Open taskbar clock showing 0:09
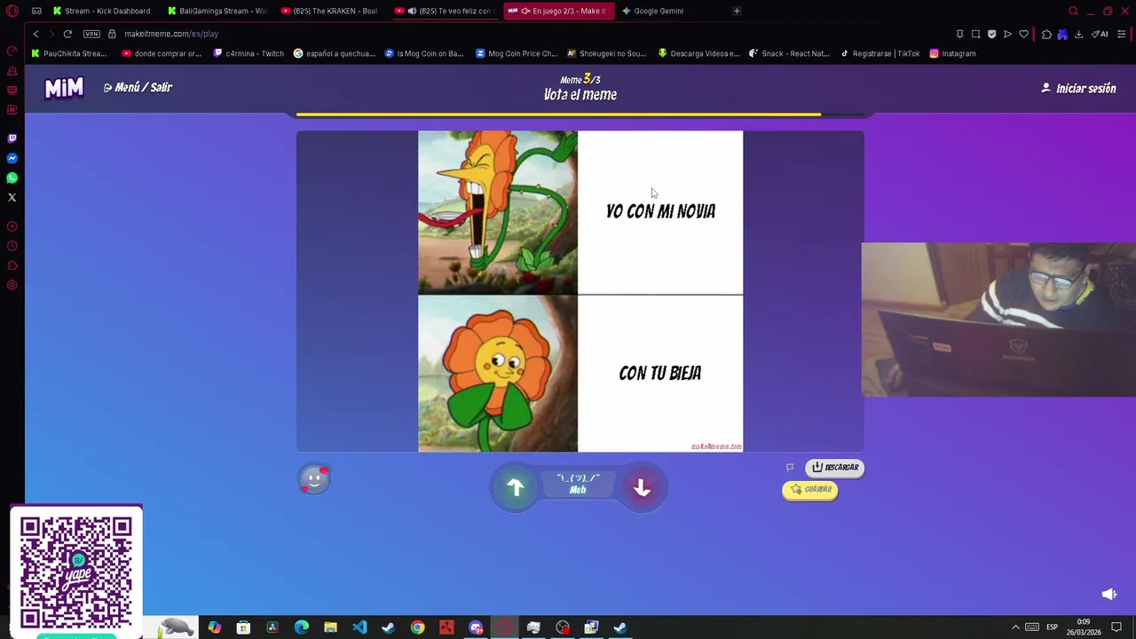This screenshot has height=639, width=1136. tap(1083, 627)
